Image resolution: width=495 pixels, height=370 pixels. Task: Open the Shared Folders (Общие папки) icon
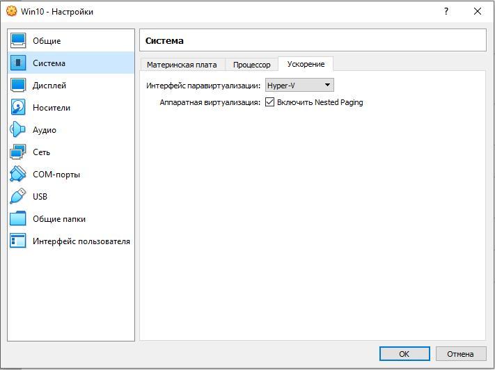(x=19, y=219)
